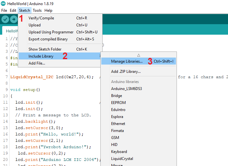Open the Help menu
This screenshot has width=228, height=166.
49,10
